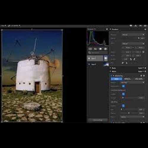
Task: Select the blue highlighted first tab in sky panel
Action: pos(116,79)
